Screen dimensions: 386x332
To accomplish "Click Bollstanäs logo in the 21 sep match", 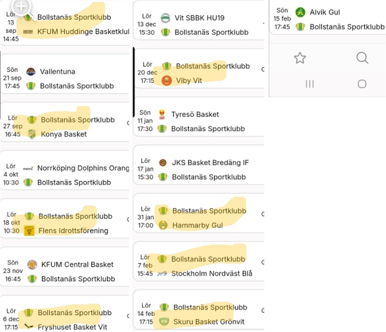I will 31,86.
